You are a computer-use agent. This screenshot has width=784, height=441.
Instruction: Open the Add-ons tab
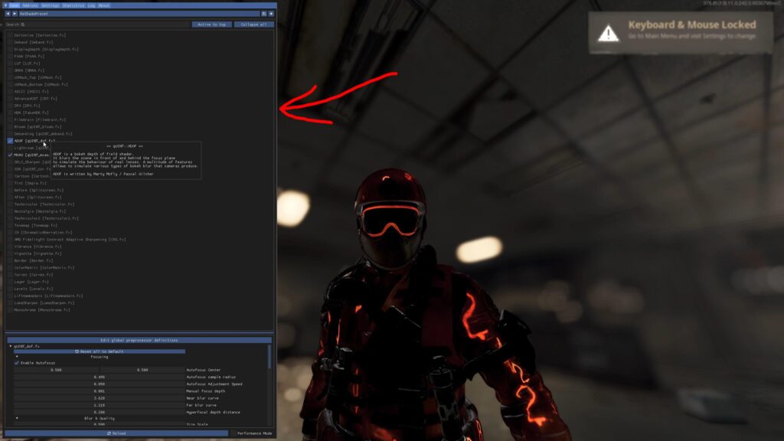(x=30, y=5)
